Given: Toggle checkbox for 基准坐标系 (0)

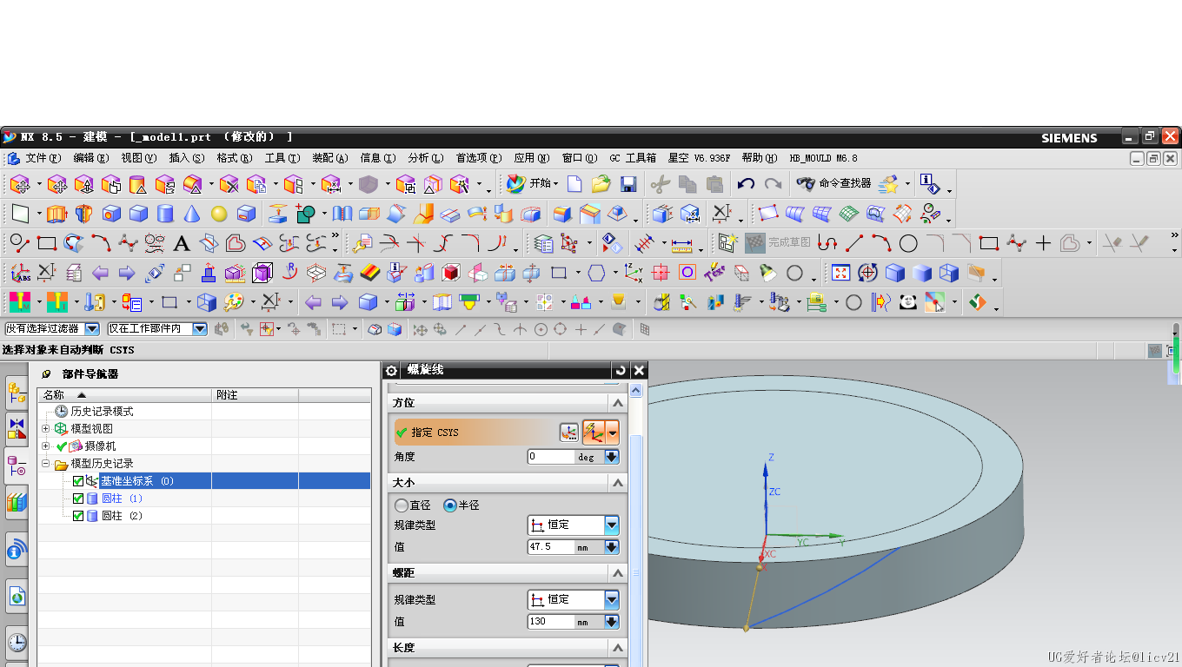Looking at the screenshot, I should pos(78,481).
